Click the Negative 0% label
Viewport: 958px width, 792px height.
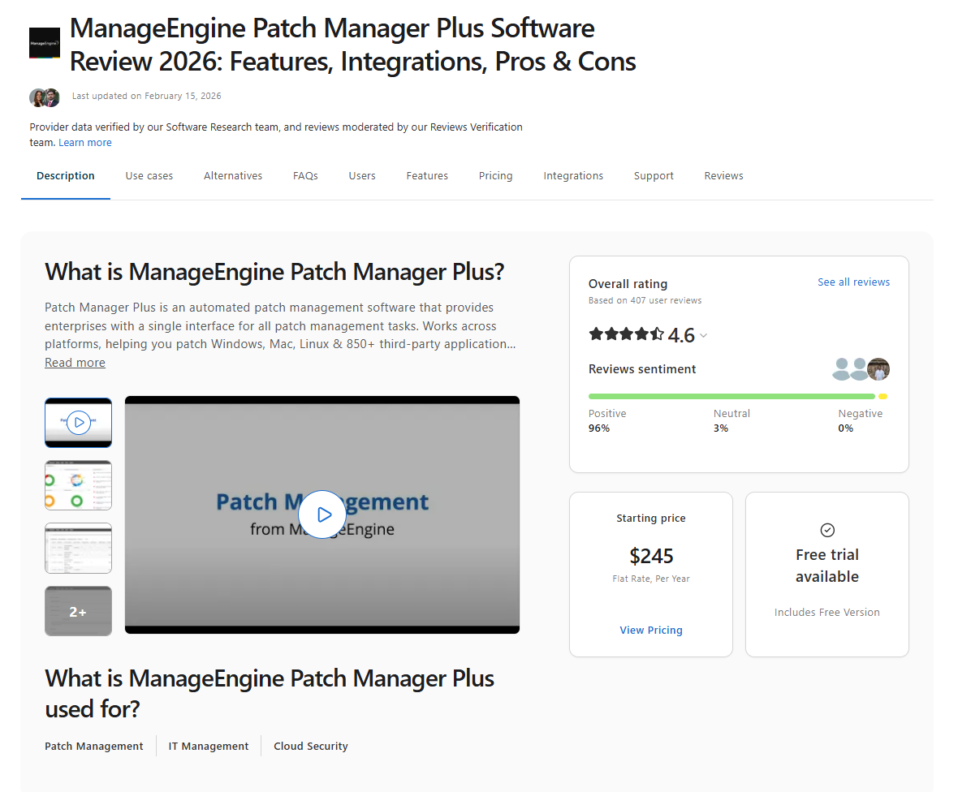861,420
